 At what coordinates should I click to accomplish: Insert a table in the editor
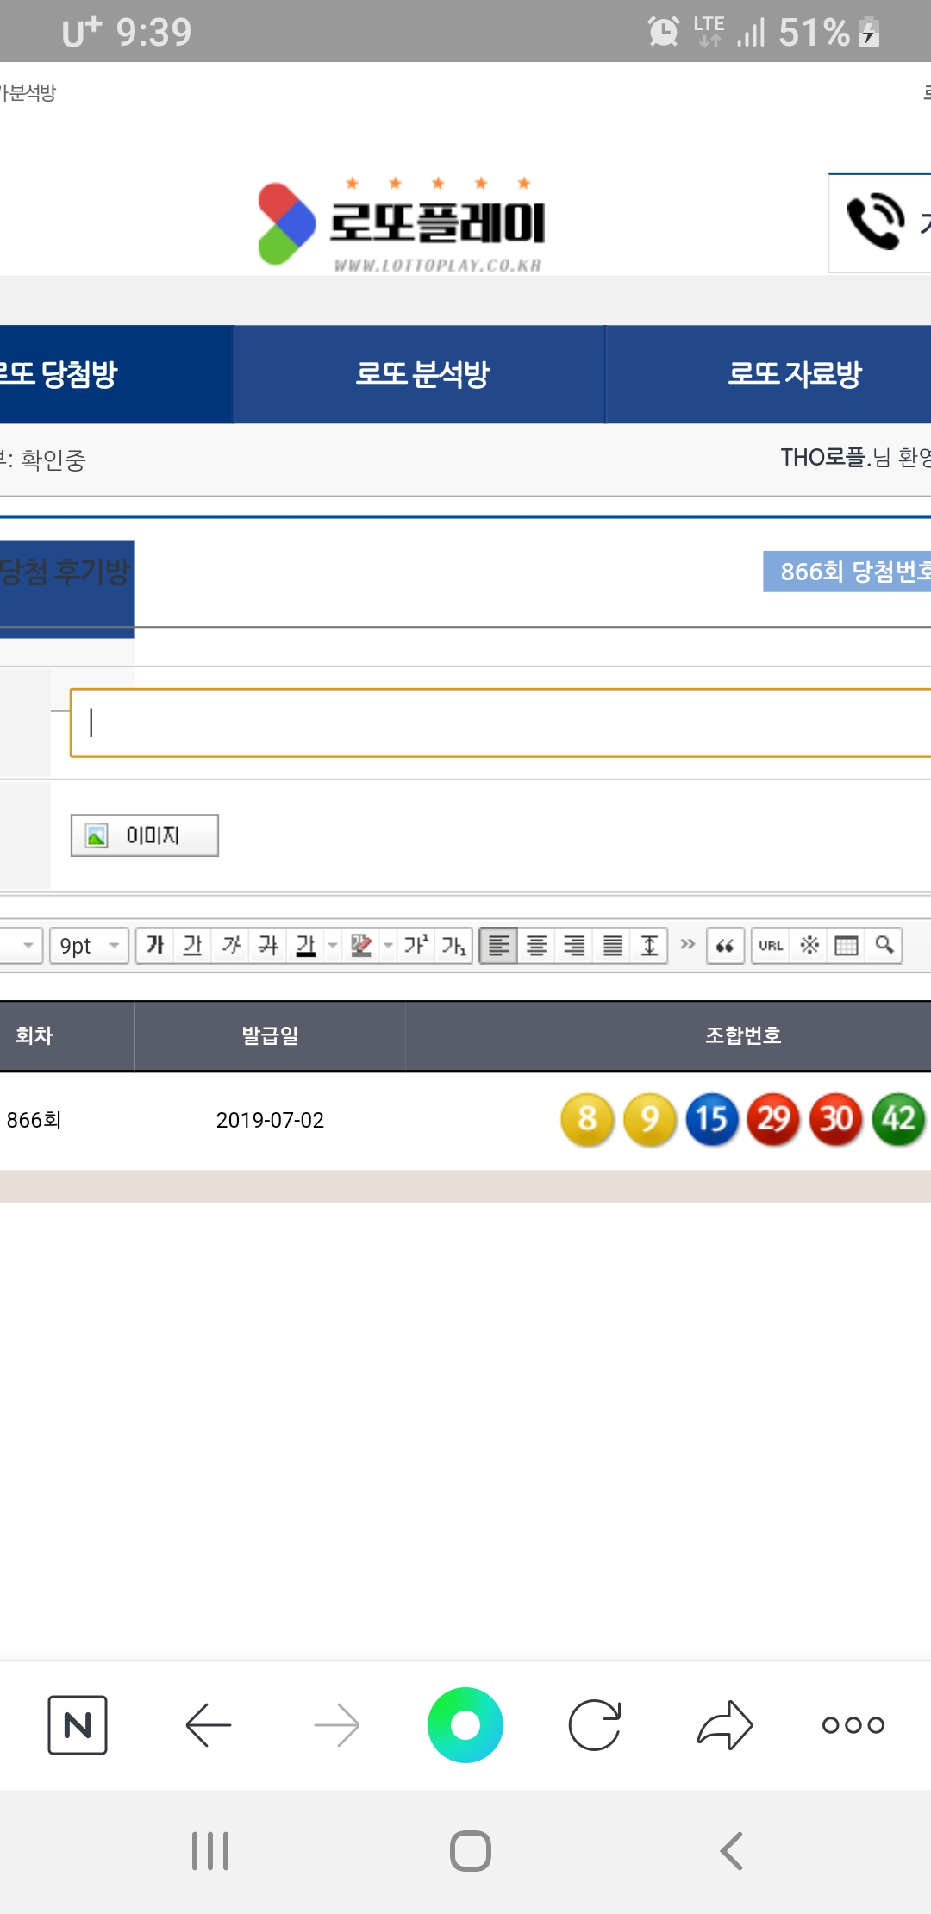847,946
